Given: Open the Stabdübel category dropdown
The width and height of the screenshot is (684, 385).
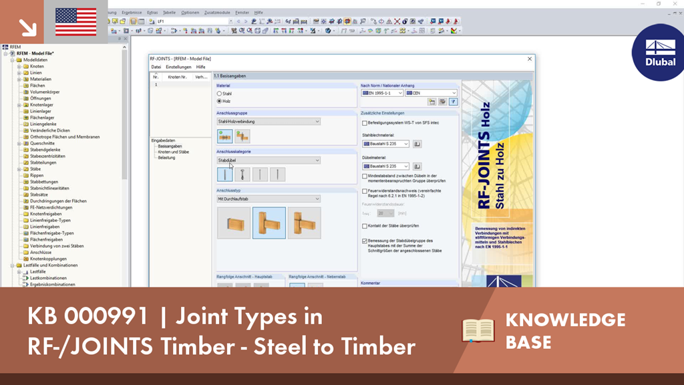Looking at the screenshot, I should click(269, 160).
